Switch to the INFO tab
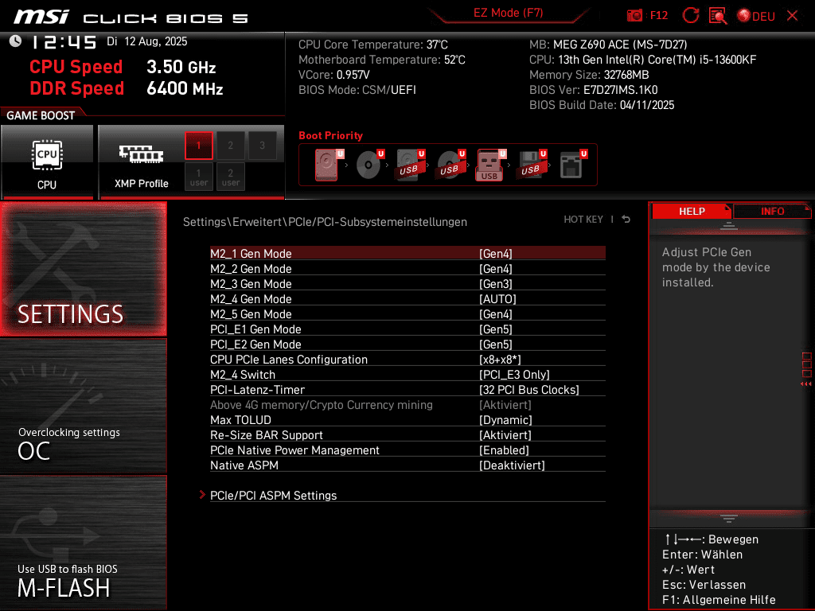Viewport: 815px width, 611px height. tap(772, 211)
